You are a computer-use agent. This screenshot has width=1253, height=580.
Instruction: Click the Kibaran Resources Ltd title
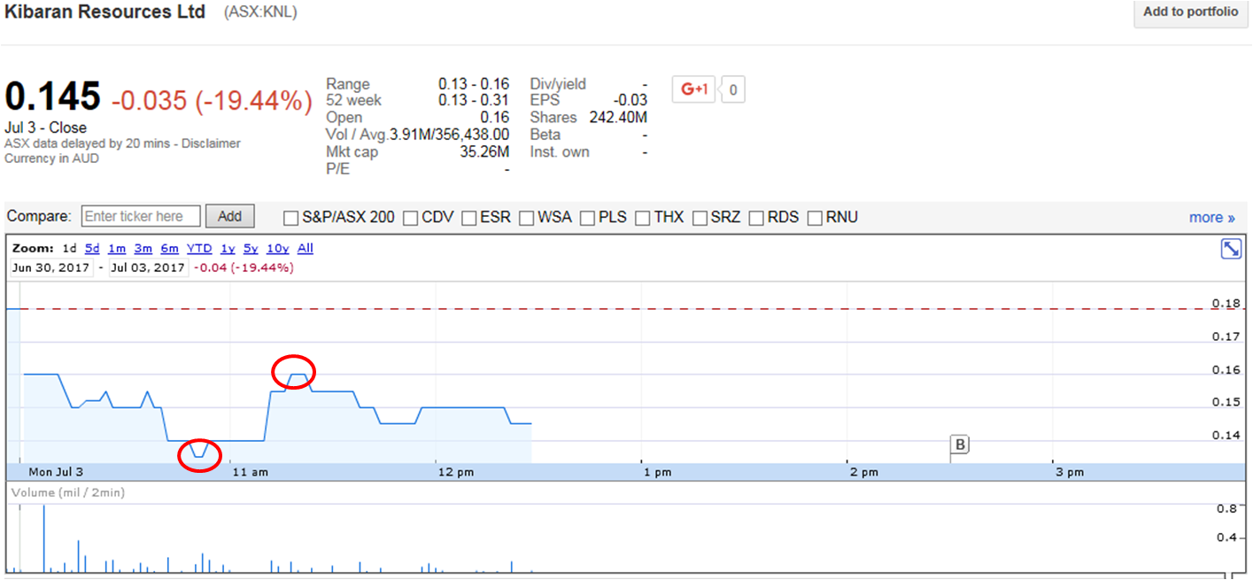(105, 12)
